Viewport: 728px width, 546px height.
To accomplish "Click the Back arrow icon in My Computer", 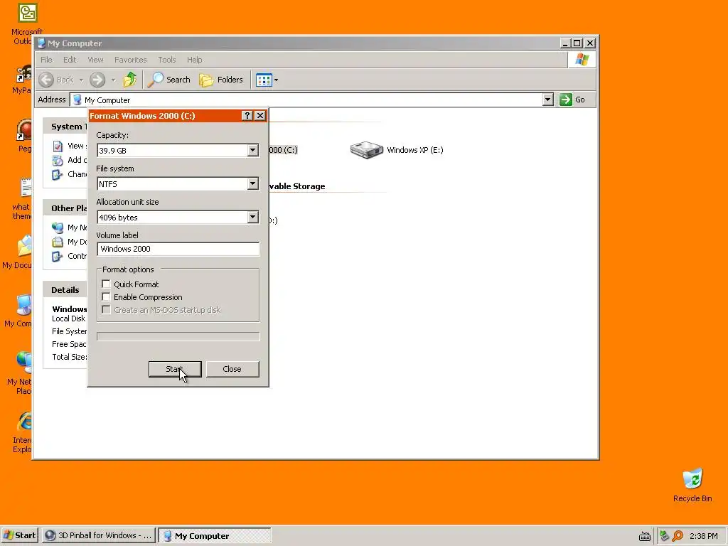I will [46, 80].
